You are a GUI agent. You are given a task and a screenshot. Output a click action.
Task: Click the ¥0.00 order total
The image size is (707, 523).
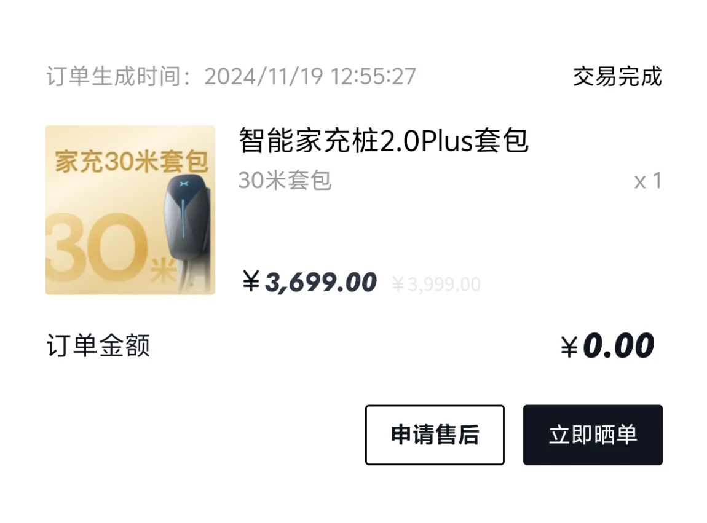point(607,346)
